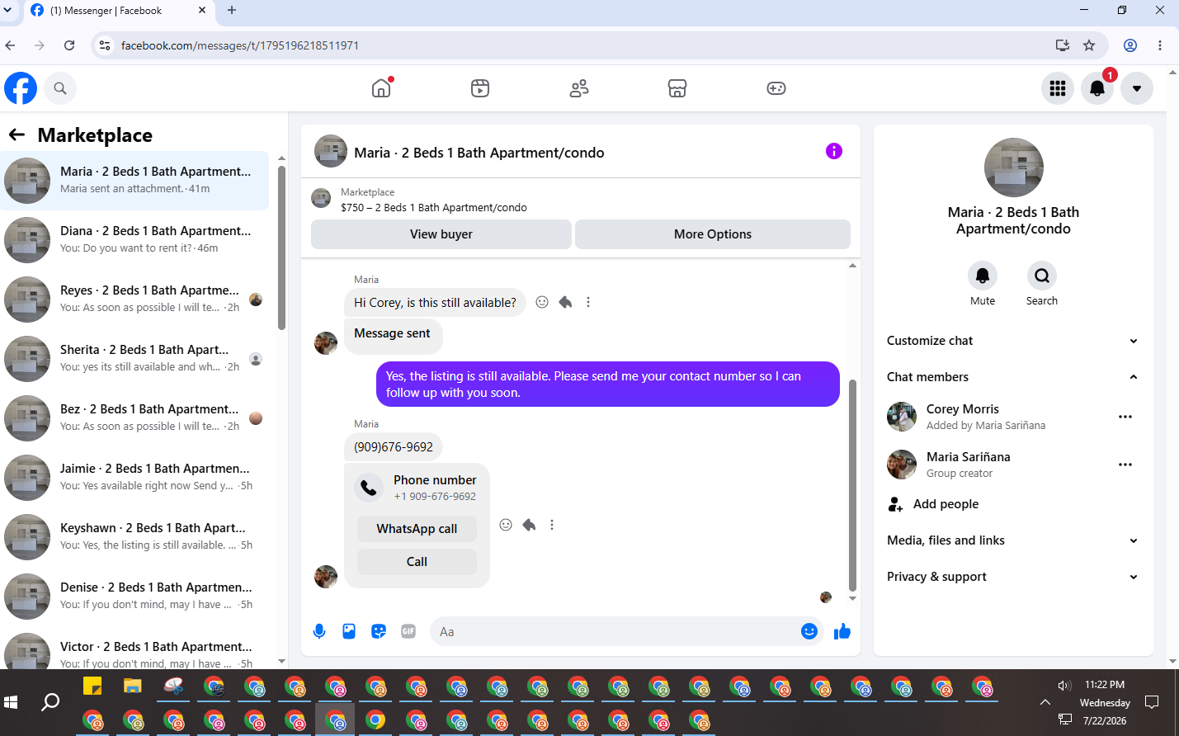Open member options for Maria Sariñana
Viewport: 1179px width, 736px height.
[x=1125, y=465]
